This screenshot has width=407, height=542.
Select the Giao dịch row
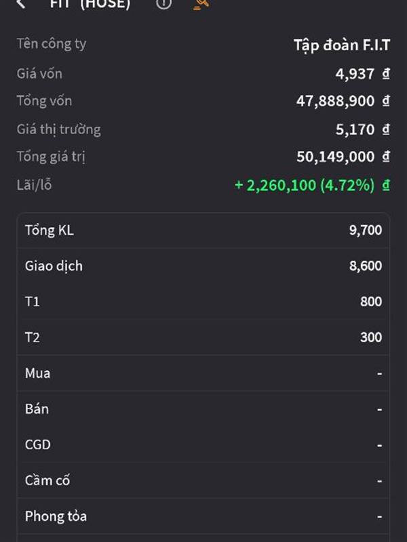pyautogui.click(x=203, y=266)
